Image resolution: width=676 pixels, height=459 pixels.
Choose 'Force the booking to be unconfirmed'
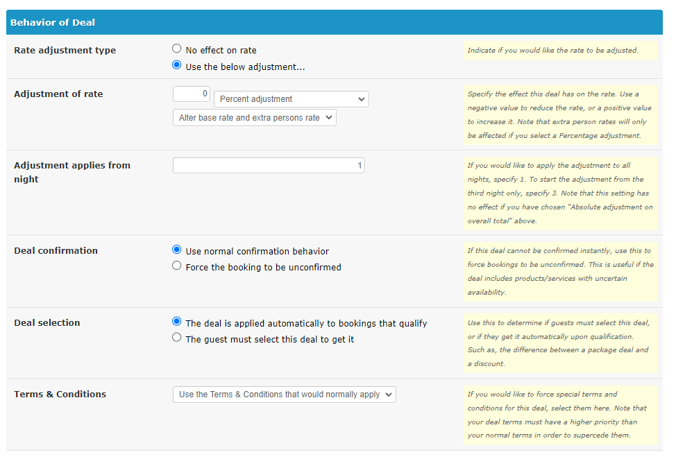(177, 266)
